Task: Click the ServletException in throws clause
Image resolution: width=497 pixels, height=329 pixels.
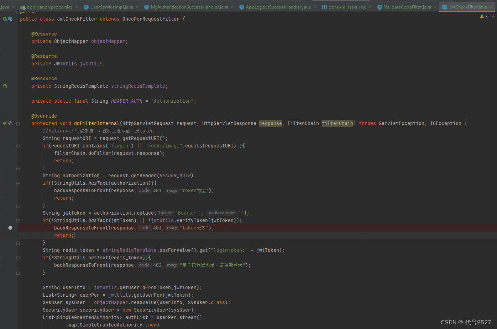Action: 402,123
